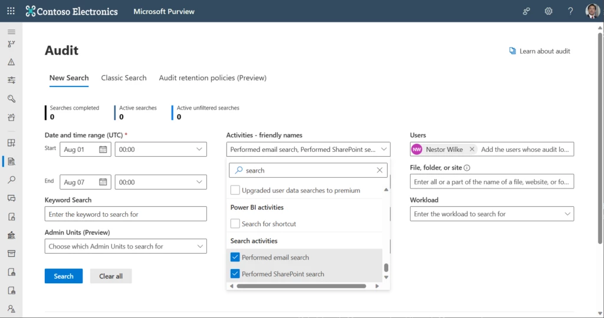Click the Keyword Search input field
This screenshot has width=604, height=318.
coord(126,214)
